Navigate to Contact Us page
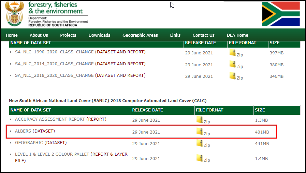 204,35
